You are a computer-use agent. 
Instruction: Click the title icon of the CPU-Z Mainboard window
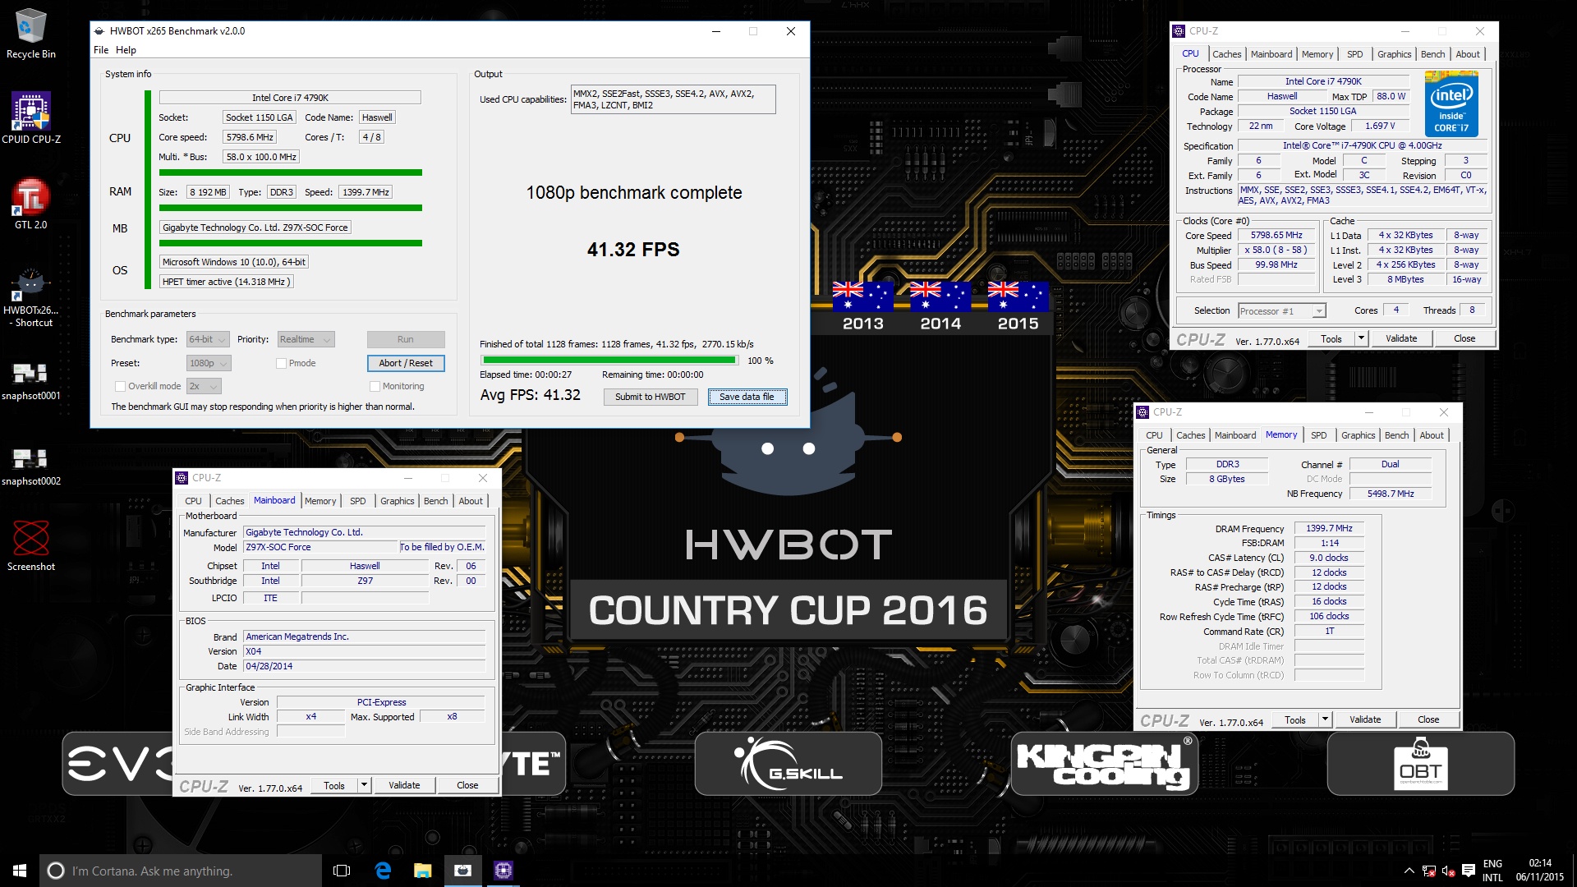tap(182, 478)
